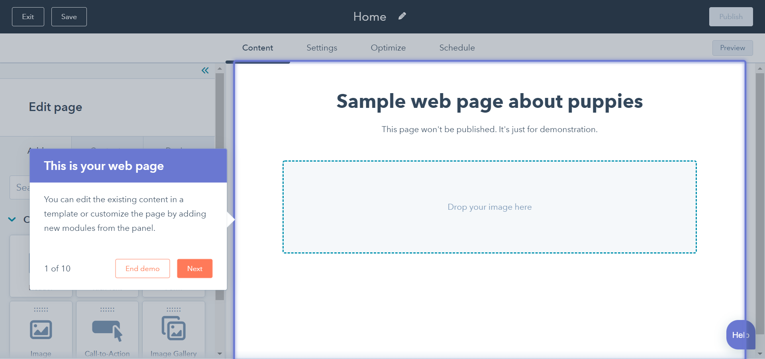Click the Drop your image here area

pos(489,207)
